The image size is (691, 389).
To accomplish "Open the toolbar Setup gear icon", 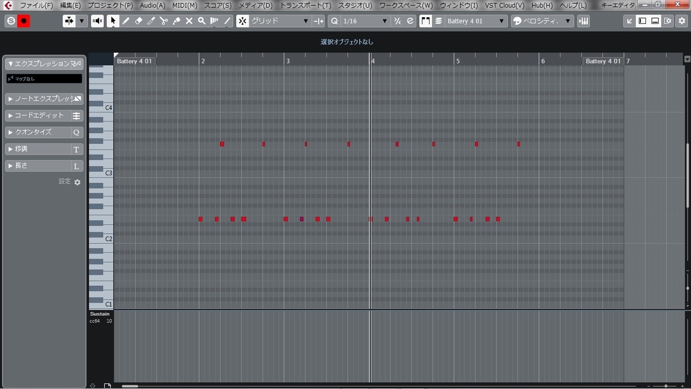I will [x=682, y=21].
